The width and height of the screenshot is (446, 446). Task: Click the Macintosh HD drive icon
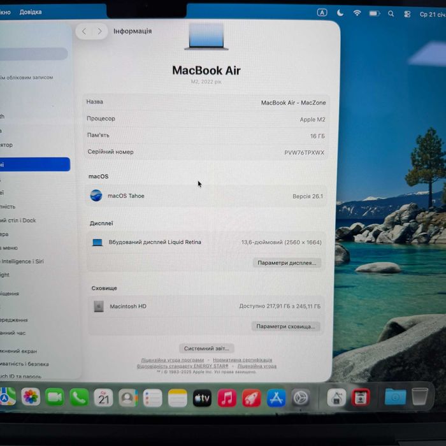point(99,306)
